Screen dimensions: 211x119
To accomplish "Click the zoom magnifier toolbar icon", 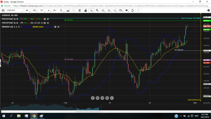I will click(x=97, y=10).
